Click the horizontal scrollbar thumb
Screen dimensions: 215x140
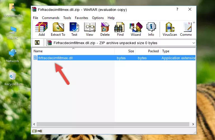(x=113, y=124)
